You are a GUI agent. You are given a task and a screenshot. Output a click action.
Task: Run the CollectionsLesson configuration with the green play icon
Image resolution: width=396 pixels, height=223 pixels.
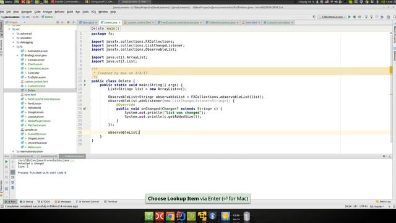point(349,17)
